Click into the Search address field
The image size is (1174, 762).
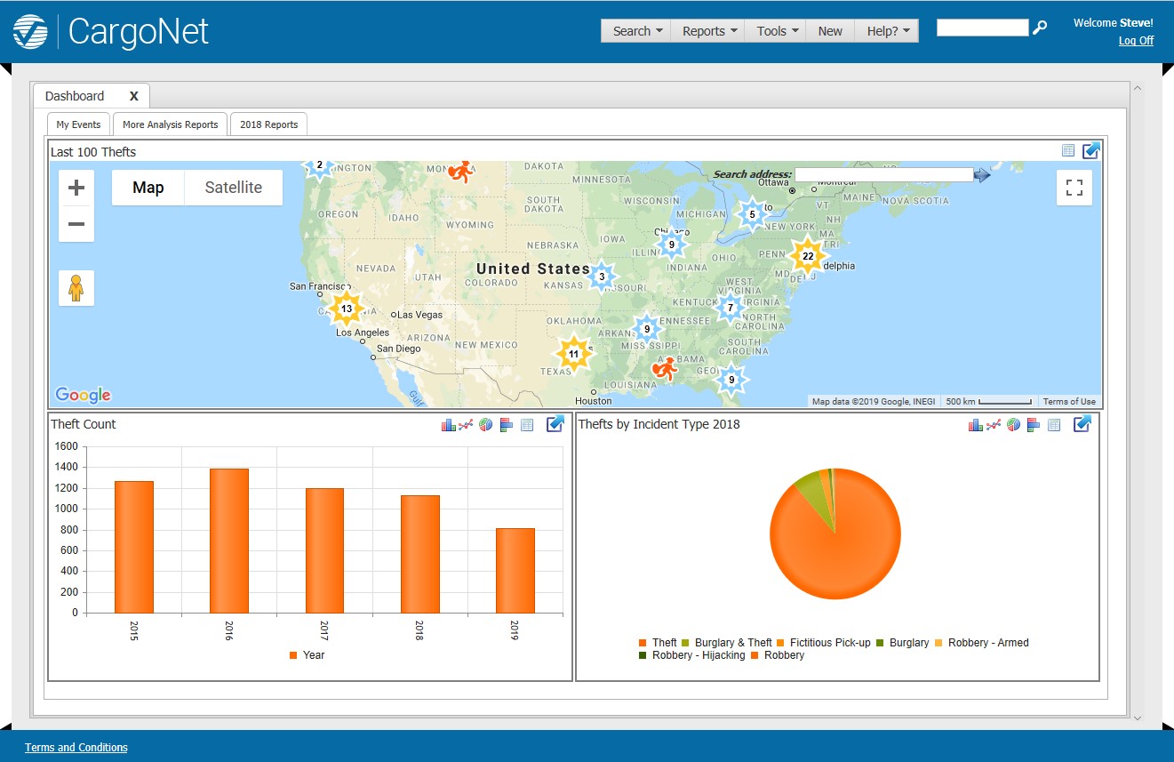click(x=883, y=175)
